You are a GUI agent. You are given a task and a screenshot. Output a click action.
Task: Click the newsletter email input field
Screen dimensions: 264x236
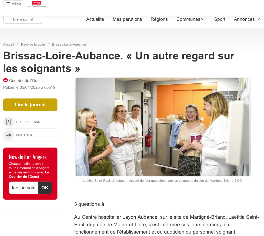pos(24,188)
